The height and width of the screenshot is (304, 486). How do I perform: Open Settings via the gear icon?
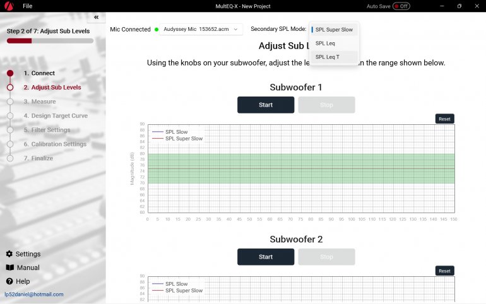[x=9, y=254]
